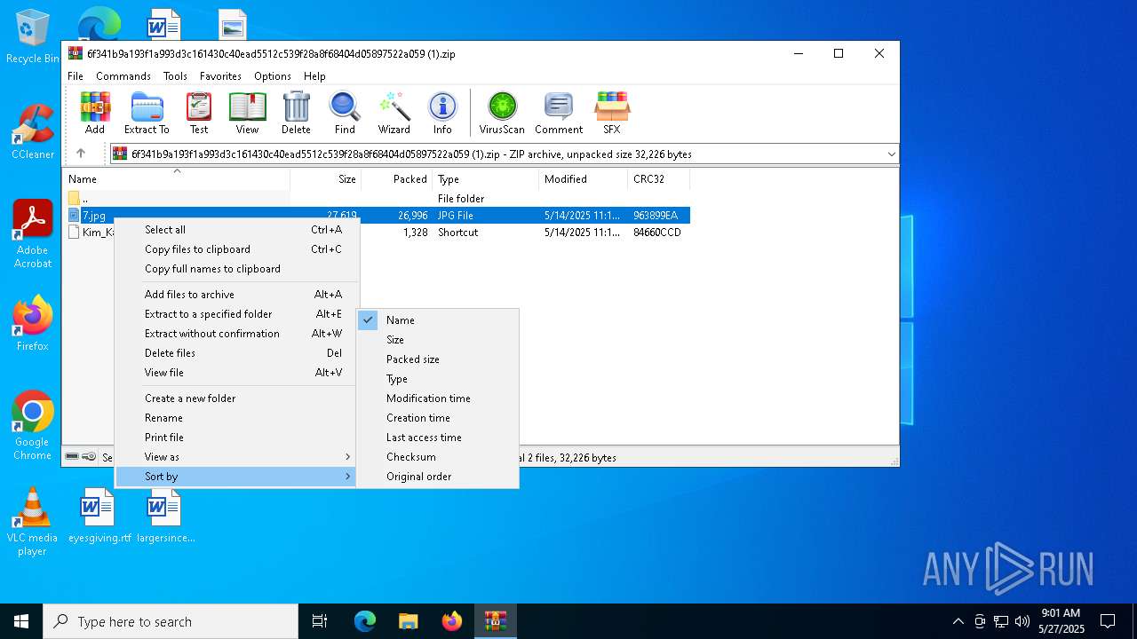The height and width of the screenshot is (639, 1137).
Task: Click the taskbar search box
Action: click(171, 621)
